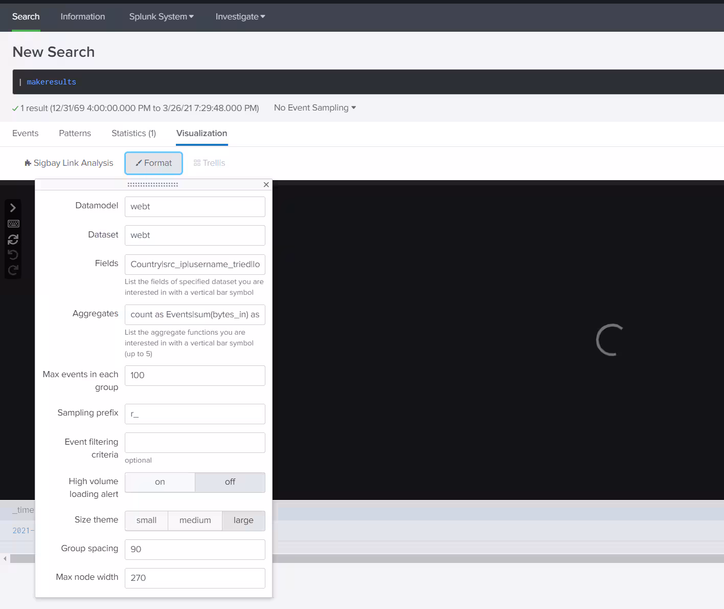Open the No Event Sampling dropdown

point(314,107)
